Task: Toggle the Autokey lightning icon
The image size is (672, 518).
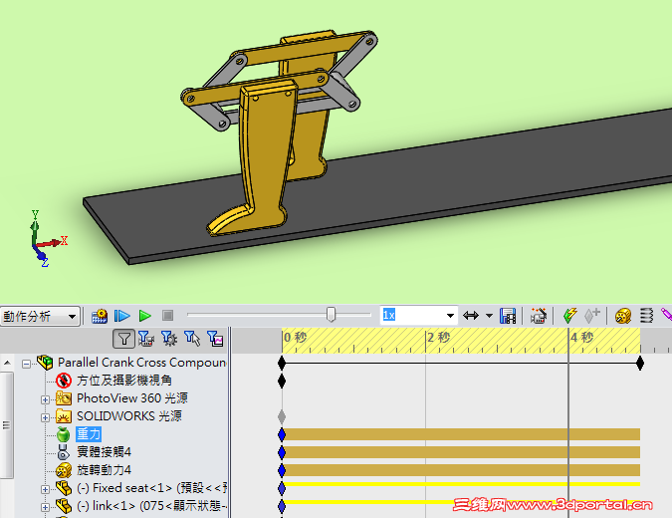Action: pyautogui.click(x=570, y=316)
